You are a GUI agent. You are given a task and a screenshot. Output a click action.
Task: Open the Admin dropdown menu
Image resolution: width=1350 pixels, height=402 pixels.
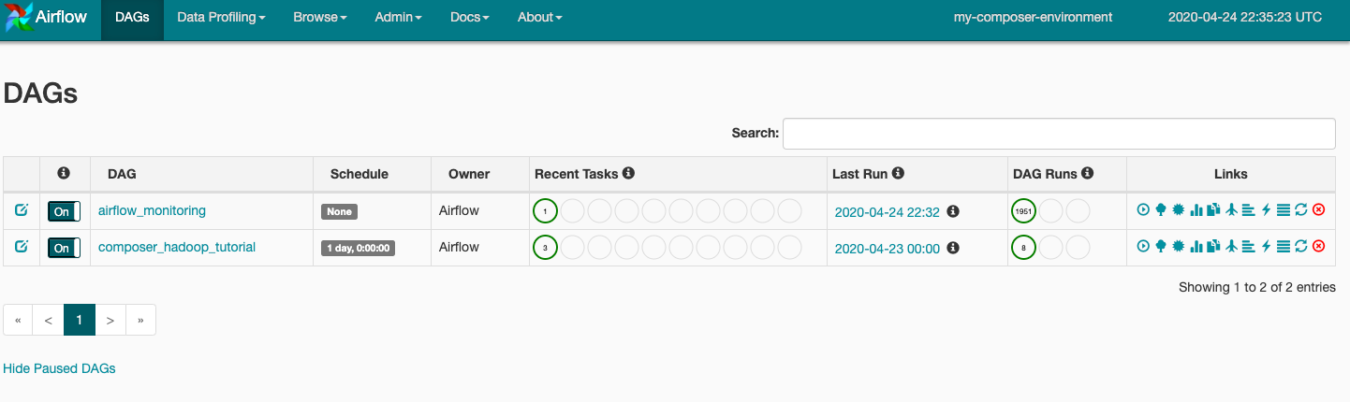pyautogui.click(x=398, y=18)
